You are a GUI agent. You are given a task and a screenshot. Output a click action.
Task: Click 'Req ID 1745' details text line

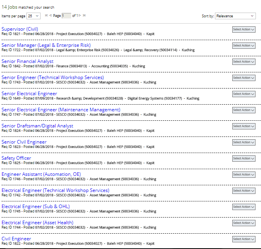[79, 211]
